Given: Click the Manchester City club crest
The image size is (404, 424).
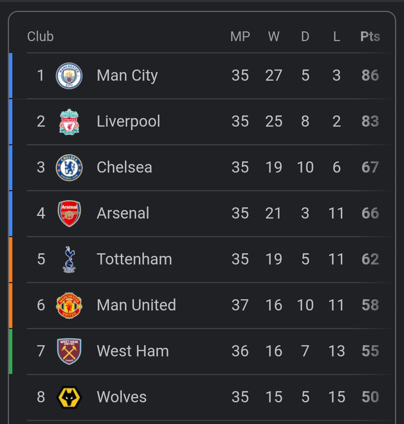Looking at the screenshot, I should click(69, 76).
